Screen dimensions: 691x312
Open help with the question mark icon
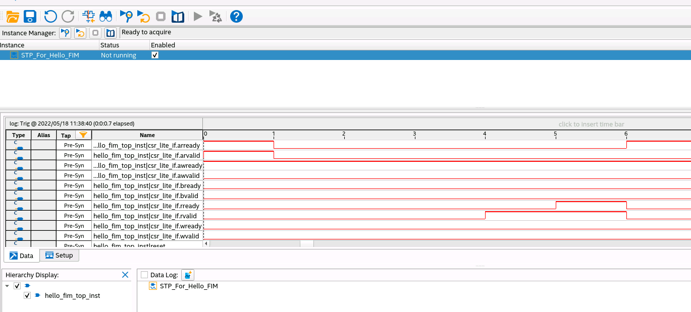pyautogui.click(x=236, y=17)
